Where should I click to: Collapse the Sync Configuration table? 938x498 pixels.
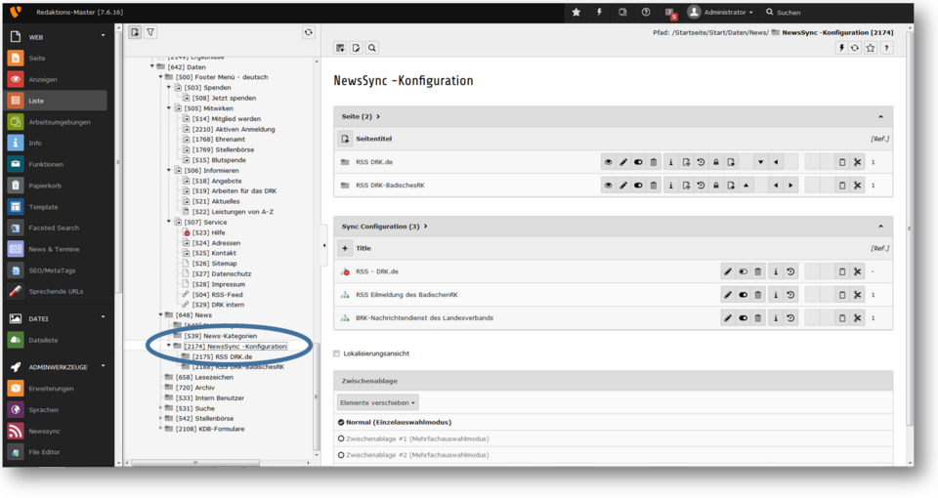tap(880, 227)
